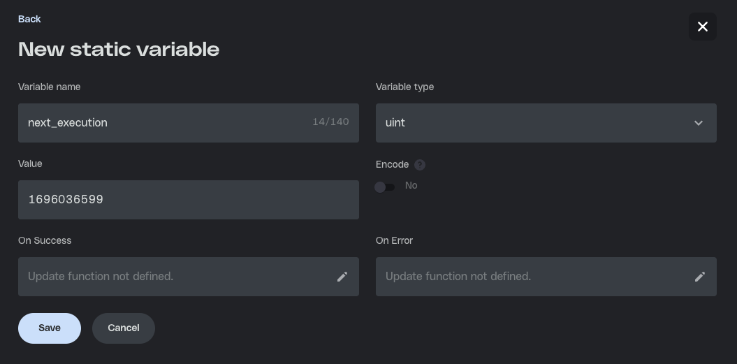Click into the Value field containing 1696036599
Screen dimensions: 737x364
click(x=189, y=200)
